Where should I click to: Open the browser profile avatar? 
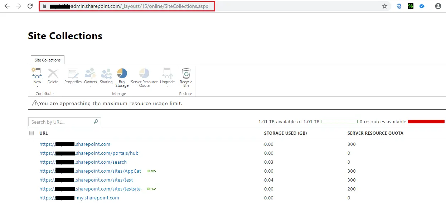click(438, 6)
